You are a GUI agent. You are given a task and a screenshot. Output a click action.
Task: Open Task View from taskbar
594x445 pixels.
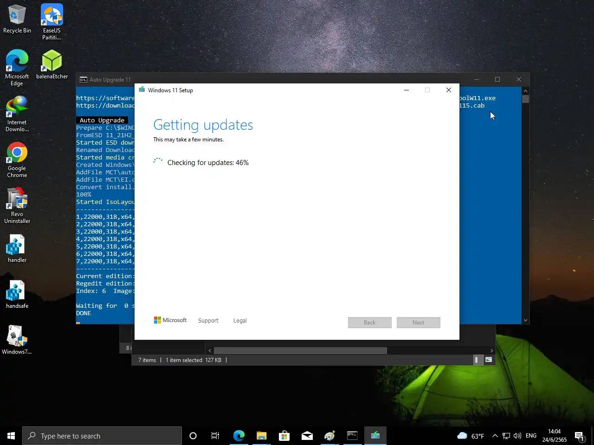tap(215, 436)
